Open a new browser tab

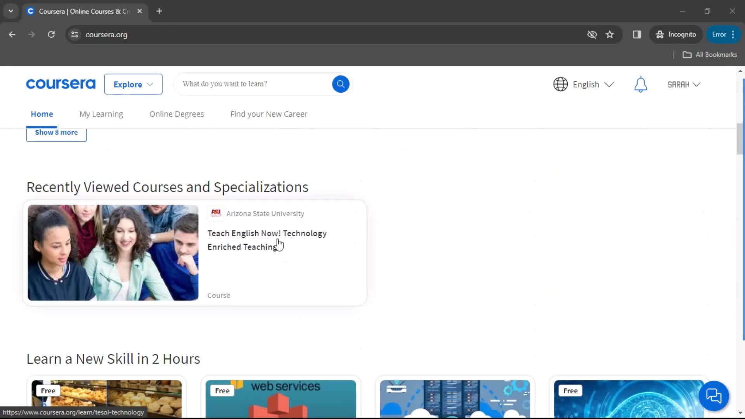pos(159,11)
